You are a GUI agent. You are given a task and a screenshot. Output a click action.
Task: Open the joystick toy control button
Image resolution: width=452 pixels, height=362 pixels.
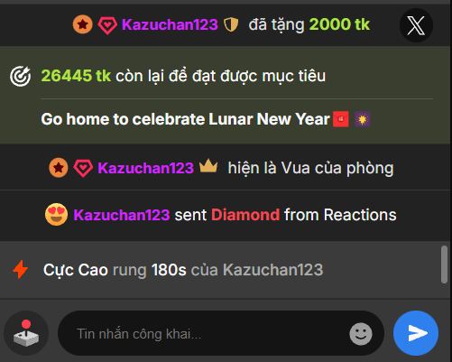pyautogui.click(x=26, y=333)
